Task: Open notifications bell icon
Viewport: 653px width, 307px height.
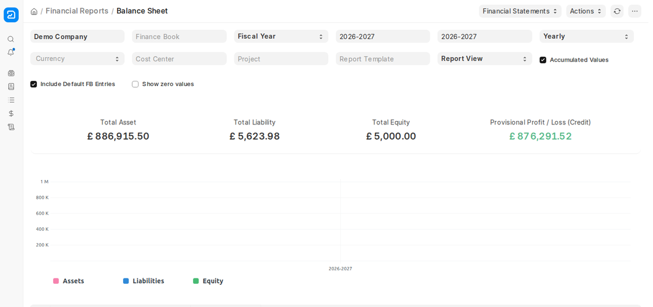Action: tap(11, 52)
